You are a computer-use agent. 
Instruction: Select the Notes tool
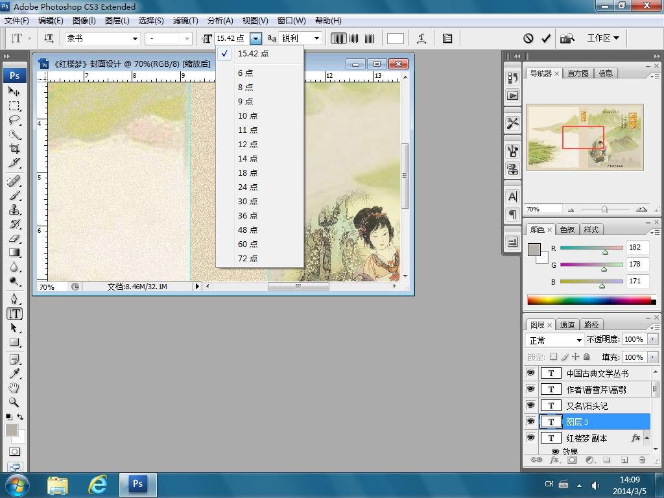14,360
